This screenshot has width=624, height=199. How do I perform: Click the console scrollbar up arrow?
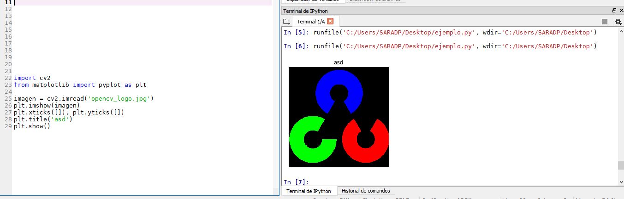[621, 30]
